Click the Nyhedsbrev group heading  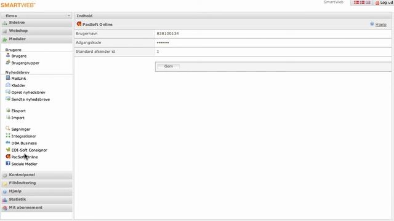point(17,72)
